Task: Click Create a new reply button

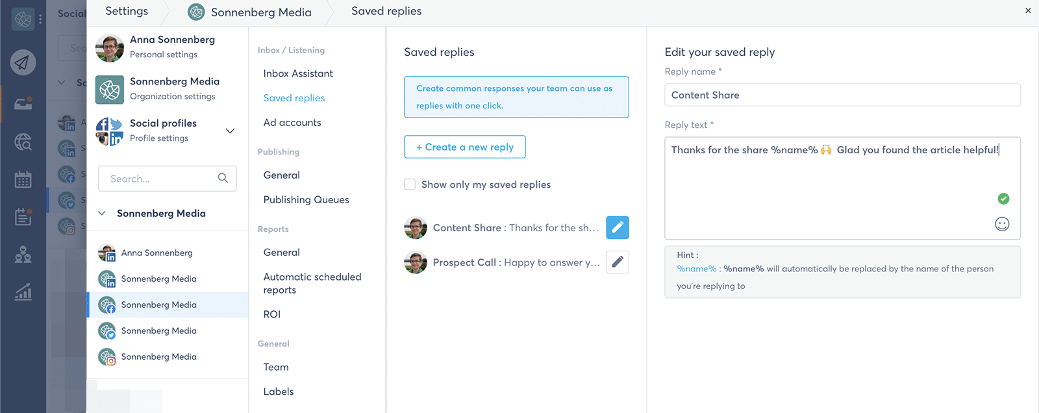Action: click(464, 147)
